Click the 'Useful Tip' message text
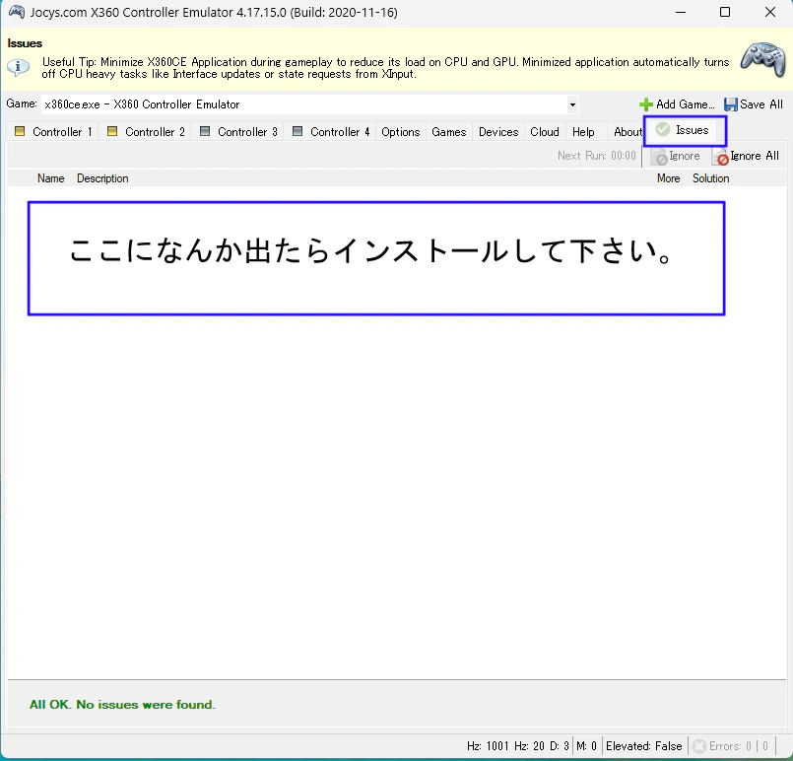The image size is (793, 761). pos(385,68)
